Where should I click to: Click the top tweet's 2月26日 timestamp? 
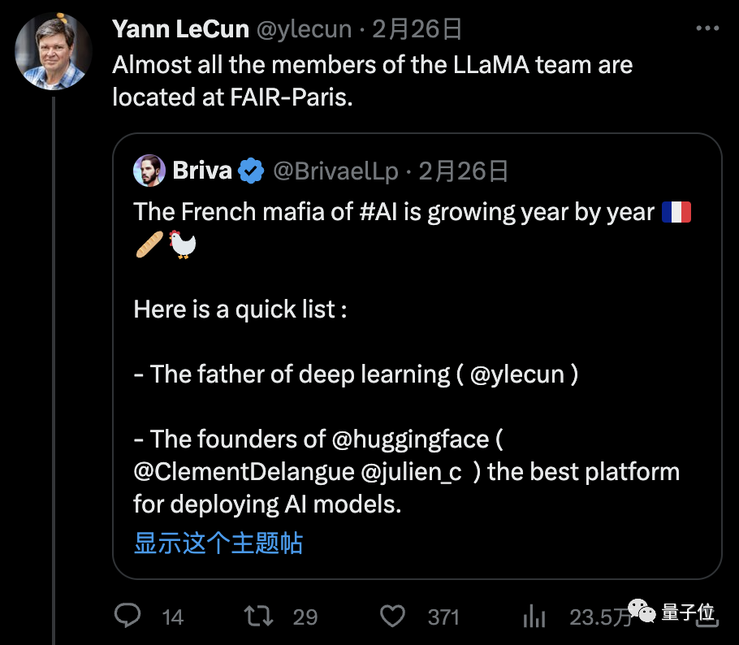coord(417,30)
